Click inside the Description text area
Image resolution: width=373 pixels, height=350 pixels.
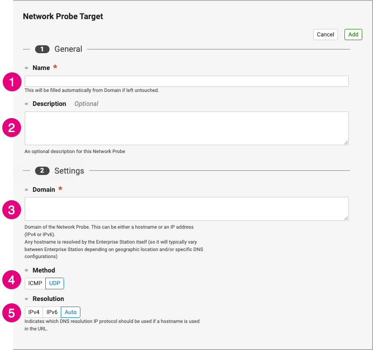pos(186,128)
